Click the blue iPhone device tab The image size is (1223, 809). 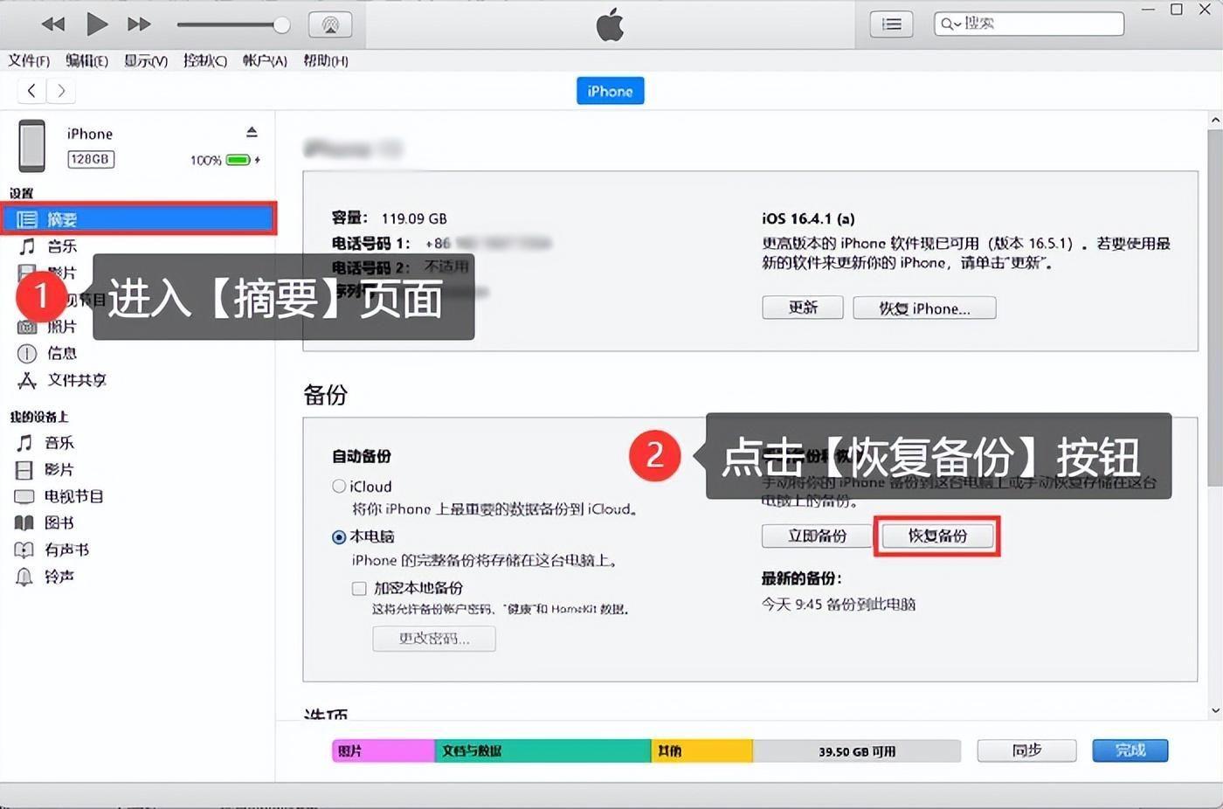pyautogui.click(x=610, y=91)
